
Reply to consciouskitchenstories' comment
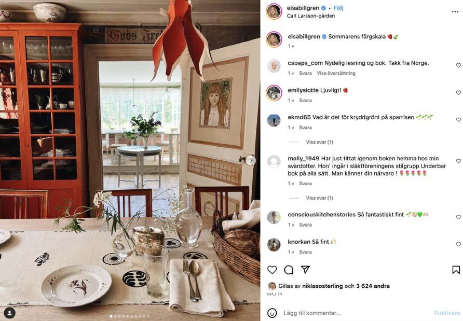[x=305, y=225]
